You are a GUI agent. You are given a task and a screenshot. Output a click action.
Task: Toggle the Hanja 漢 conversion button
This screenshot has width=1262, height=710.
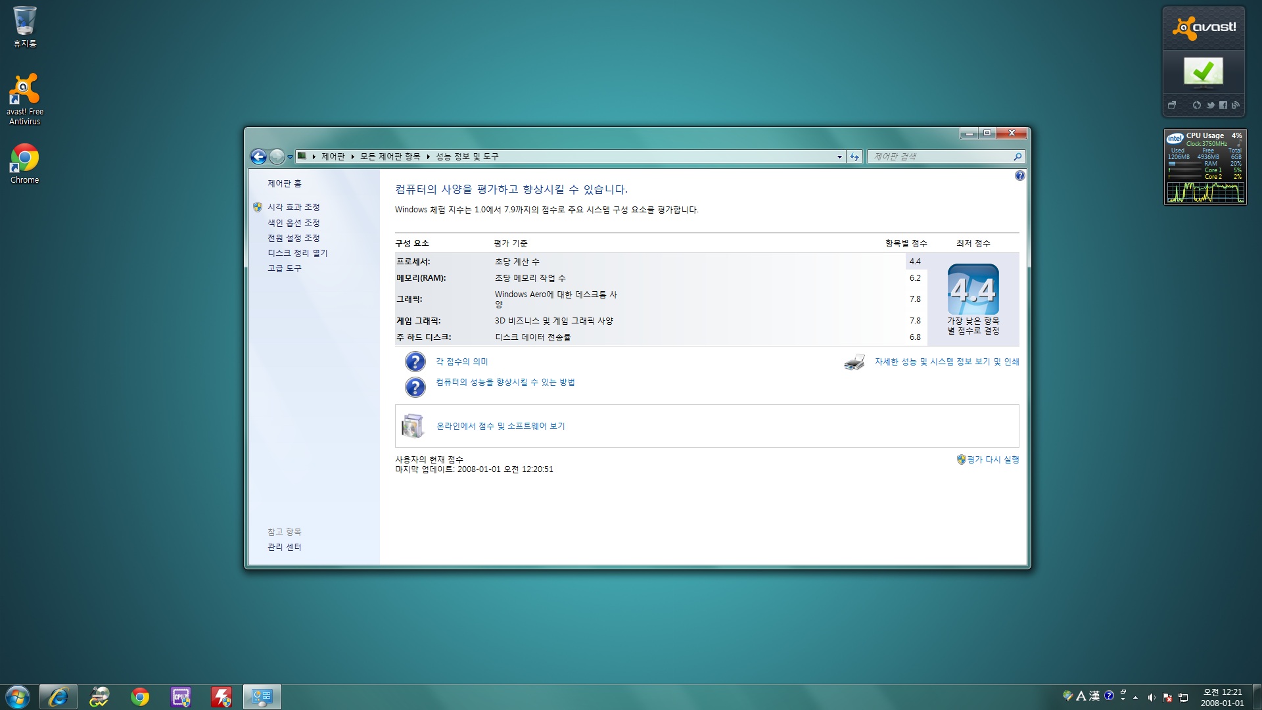pos(1094,696)
